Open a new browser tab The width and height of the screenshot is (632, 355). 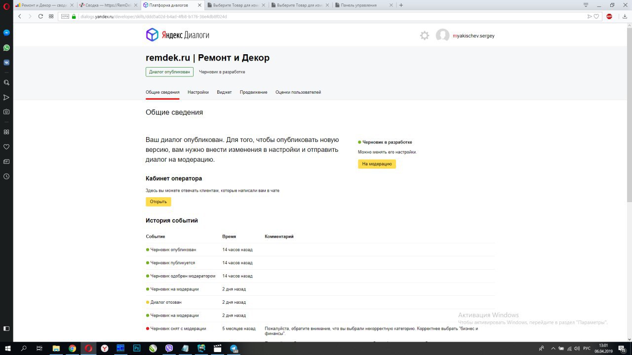point(401,5)
